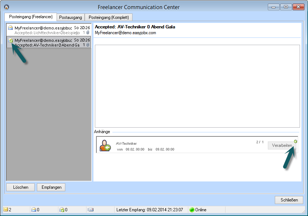This screenshot has height=216, width=308.
Task: Click the application icon in the title bar
Action: point(6,7)
